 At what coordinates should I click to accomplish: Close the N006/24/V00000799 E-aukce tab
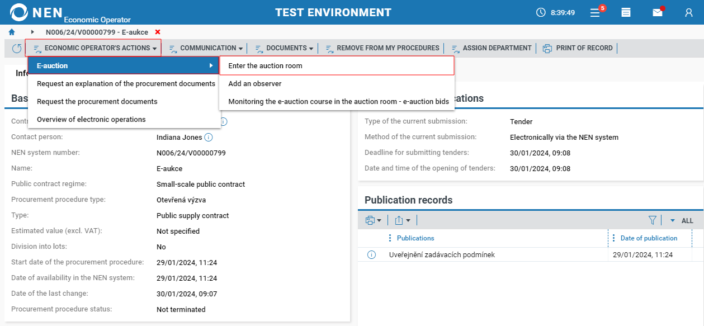coord(158,32)
